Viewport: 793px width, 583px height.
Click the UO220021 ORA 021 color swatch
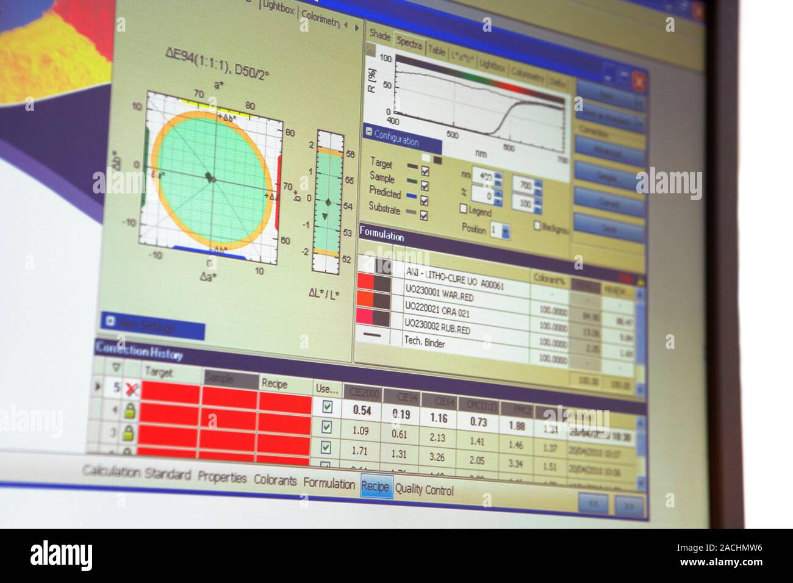pyautogui.click(x=373, y=299)
